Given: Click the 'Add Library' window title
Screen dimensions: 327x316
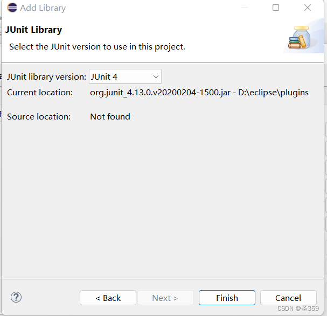Looking at the screenshot, I should (x=43, y=8).
